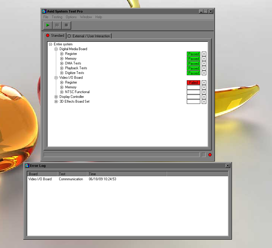Sort Error Log by Board column

42,174
